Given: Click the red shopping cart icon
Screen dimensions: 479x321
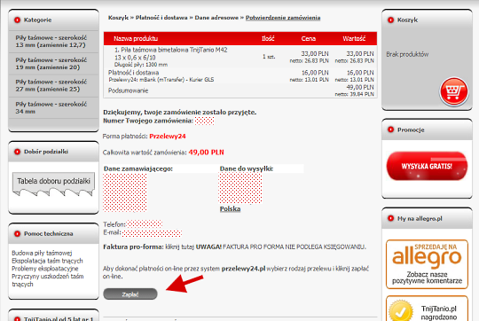Looking at the screenshot, I should (x=454, y=91).
